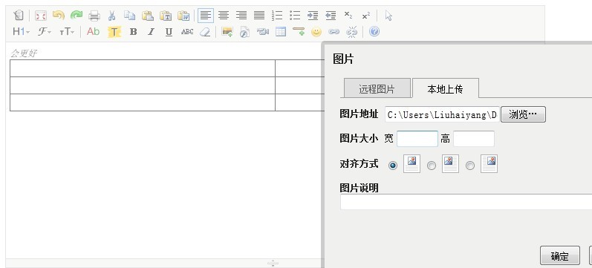Switch to the 本地上传 tab
The width and height of the screenshot is (592, 268).
(x=446, y=88)
